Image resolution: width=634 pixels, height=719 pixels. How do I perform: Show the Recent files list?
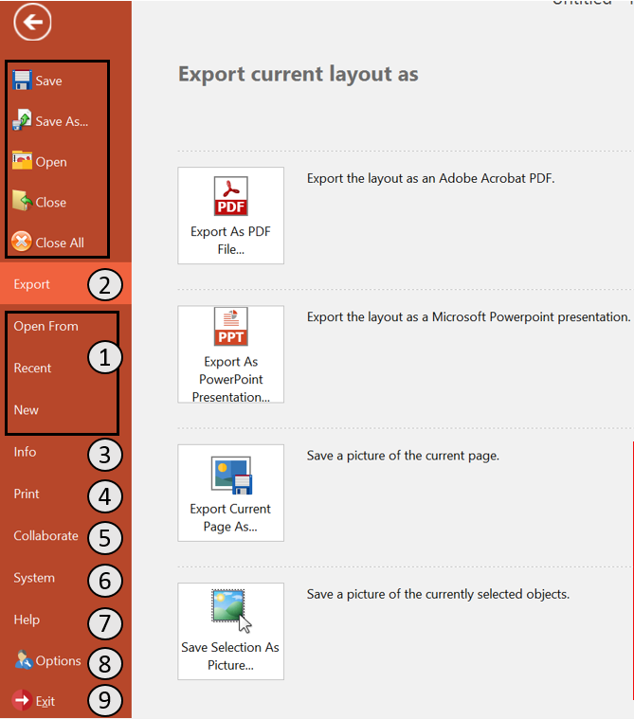coord(32,368)
